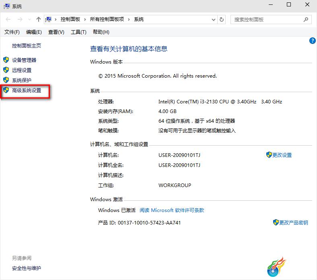This screenshot has height=280, width=317.
Task: Click the 4.00 GB RAM value
Action: (167, 111)
